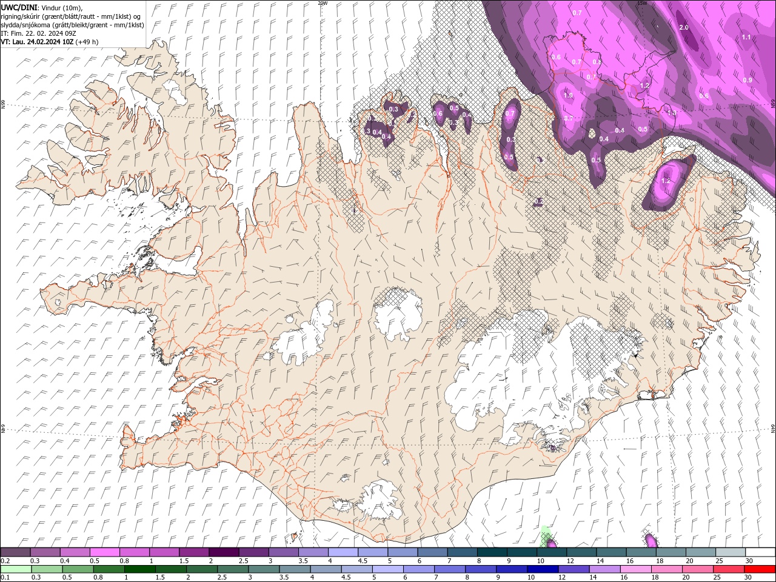Select the bright red lower swatch after 30
Image resolution: width=776 pixels, height=582 pixels.
point(760,569)
